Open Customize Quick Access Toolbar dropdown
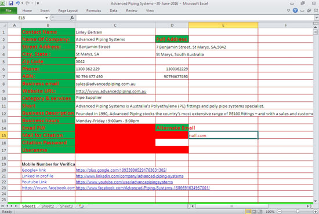319x214 pixels. pyautogui.click(x=38, y=3)
